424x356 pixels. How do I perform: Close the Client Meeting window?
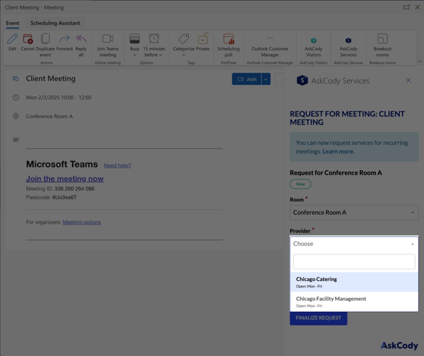click(417, 7)
